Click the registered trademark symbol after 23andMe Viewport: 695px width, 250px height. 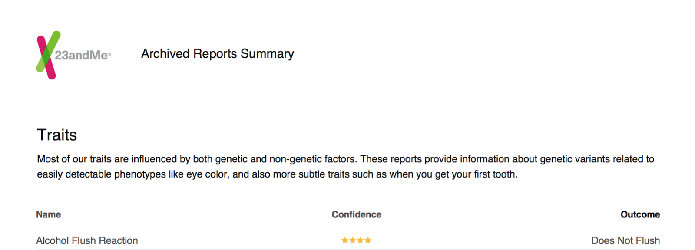pyautogui.click(x=110, y=55)
